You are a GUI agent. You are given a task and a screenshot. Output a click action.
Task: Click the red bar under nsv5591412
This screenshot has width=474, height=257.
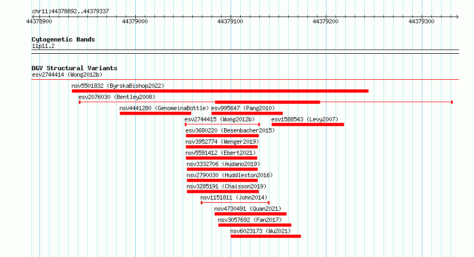click(x=221, y=158)
